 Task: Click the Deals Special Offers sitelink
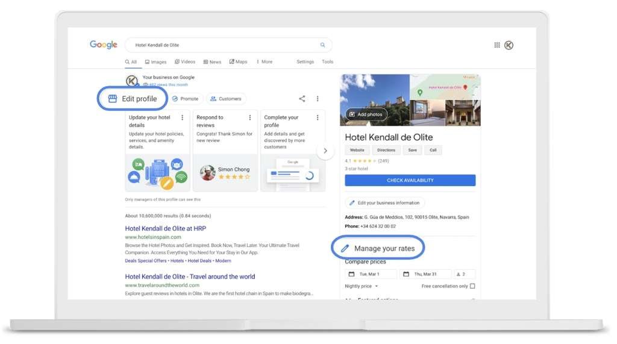pyautogui.click(x=146, y=261)
